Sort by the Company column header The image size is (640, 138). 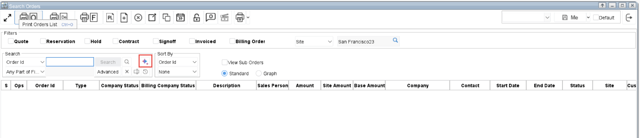[x=417, y=86]
